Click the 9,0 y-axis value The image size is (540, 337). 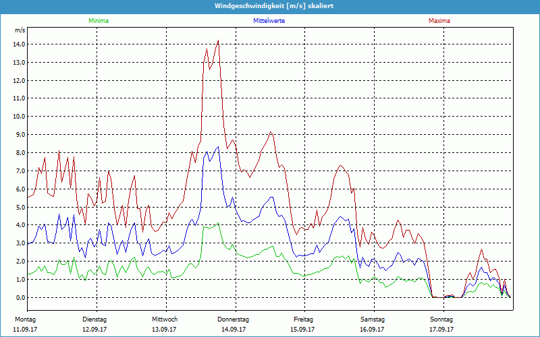(x=20, y=135)
